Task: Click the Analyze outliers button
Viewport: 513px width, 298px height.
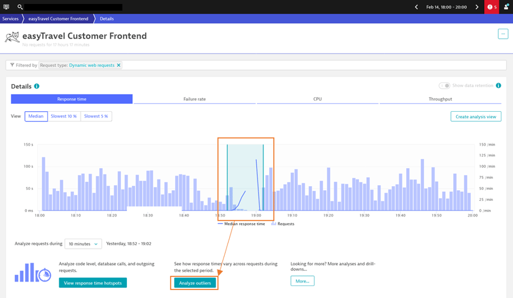Action: tap(195, 283)
